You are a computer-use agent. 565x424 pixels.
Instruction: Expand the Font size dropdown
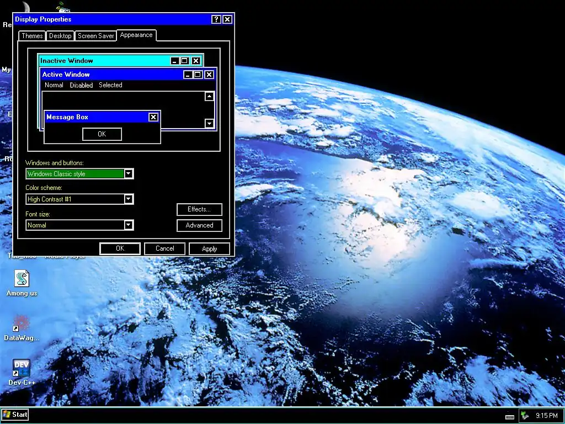point(129,225)
